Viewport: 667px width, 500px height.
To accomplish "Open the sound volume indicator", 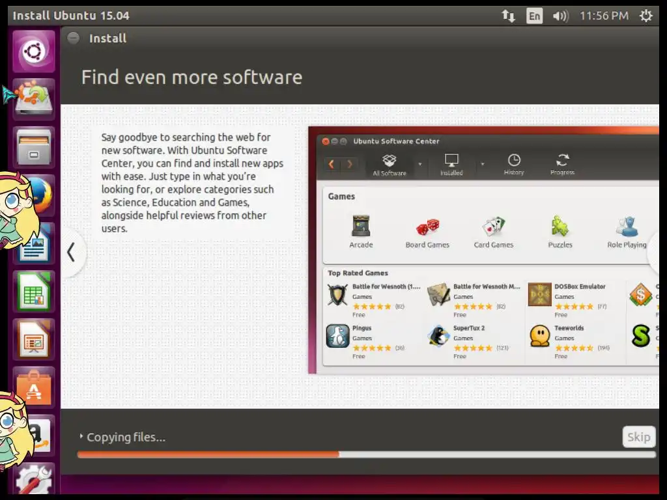I will click(560, 16).
